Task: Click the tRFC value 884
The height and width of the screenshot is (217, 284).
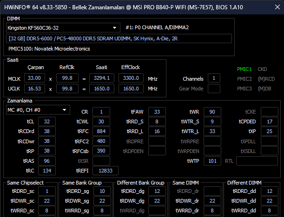Action: pyautogui.click(x=101, y=131)
